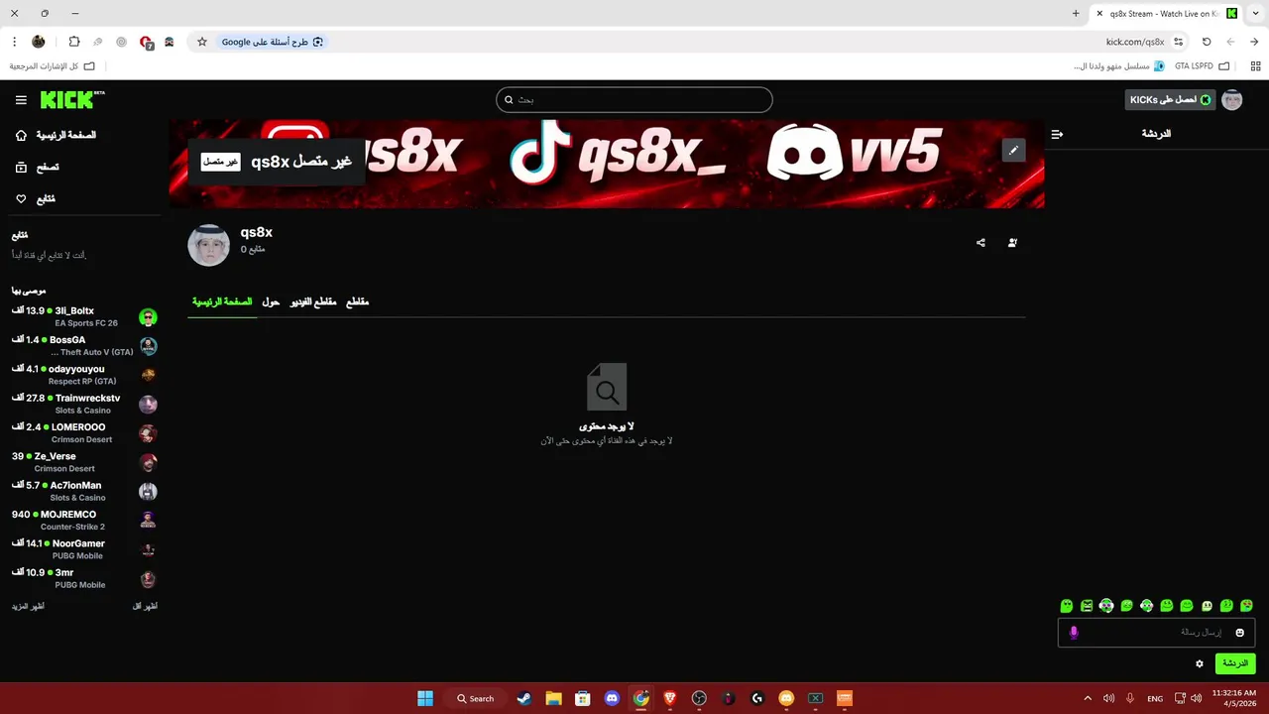
Task: Open the Windows Start menu
Action: [x=425, y=698]
